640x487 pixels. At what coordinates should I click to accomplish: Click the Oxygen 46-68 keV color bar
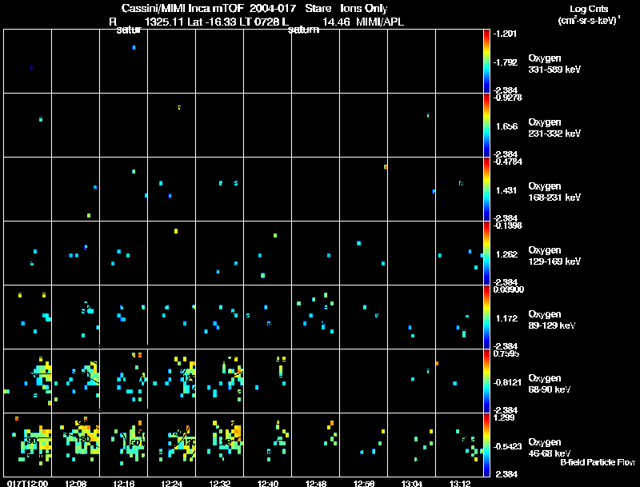[486, 445]
